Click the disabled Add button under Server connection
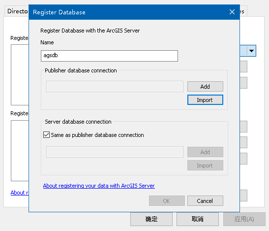This screenshot has height=231, width=269. tap(205, 152)
